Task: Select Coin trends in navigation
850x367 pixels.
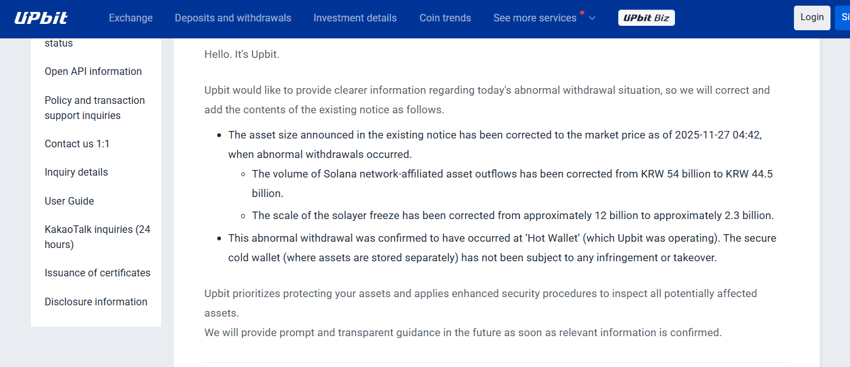Action: pyautogui.click(x=445, y=18)
